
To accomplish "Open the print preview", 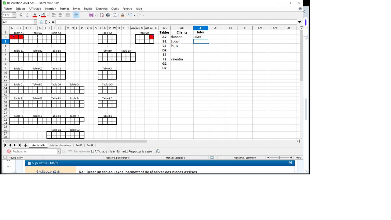I will 115,15.
